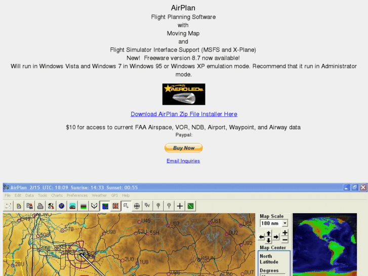
Task: Click Download AirPlan Zip File Installer link
Action: point(184,114)
